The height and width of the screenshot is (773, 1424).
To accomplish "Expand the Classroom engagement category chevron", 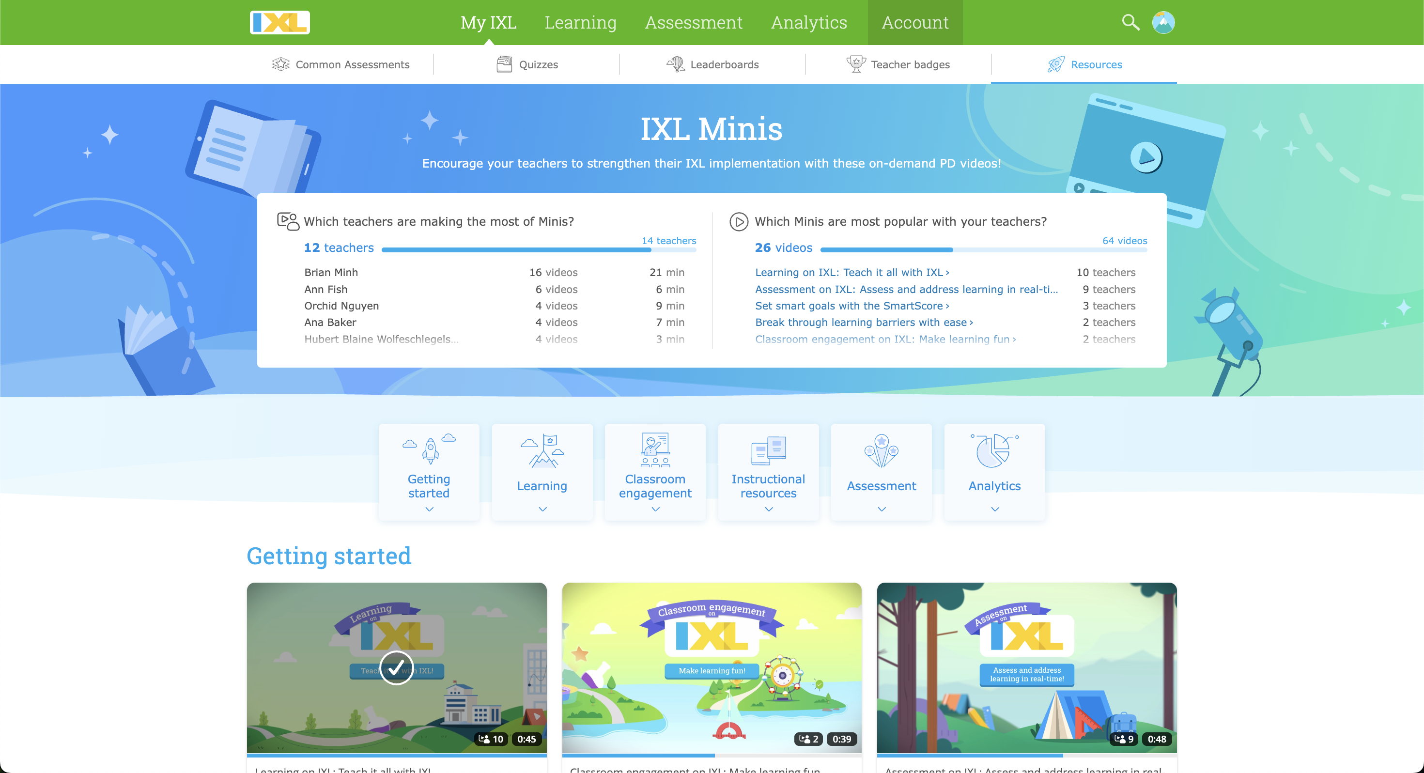I will point(655,509).
